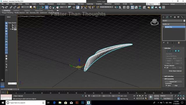The height and width of the screenshot is (105, 186).
Task: Collapse the Selection rollout
Action: click(167, 48)
